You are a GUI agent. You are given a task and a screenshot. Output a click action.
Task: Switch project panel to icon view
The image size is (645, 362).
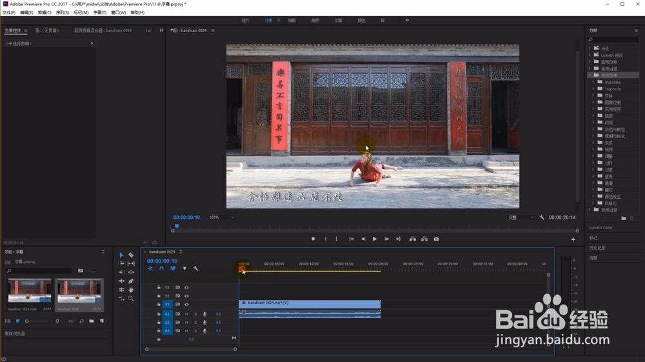[x=17, y=321]
